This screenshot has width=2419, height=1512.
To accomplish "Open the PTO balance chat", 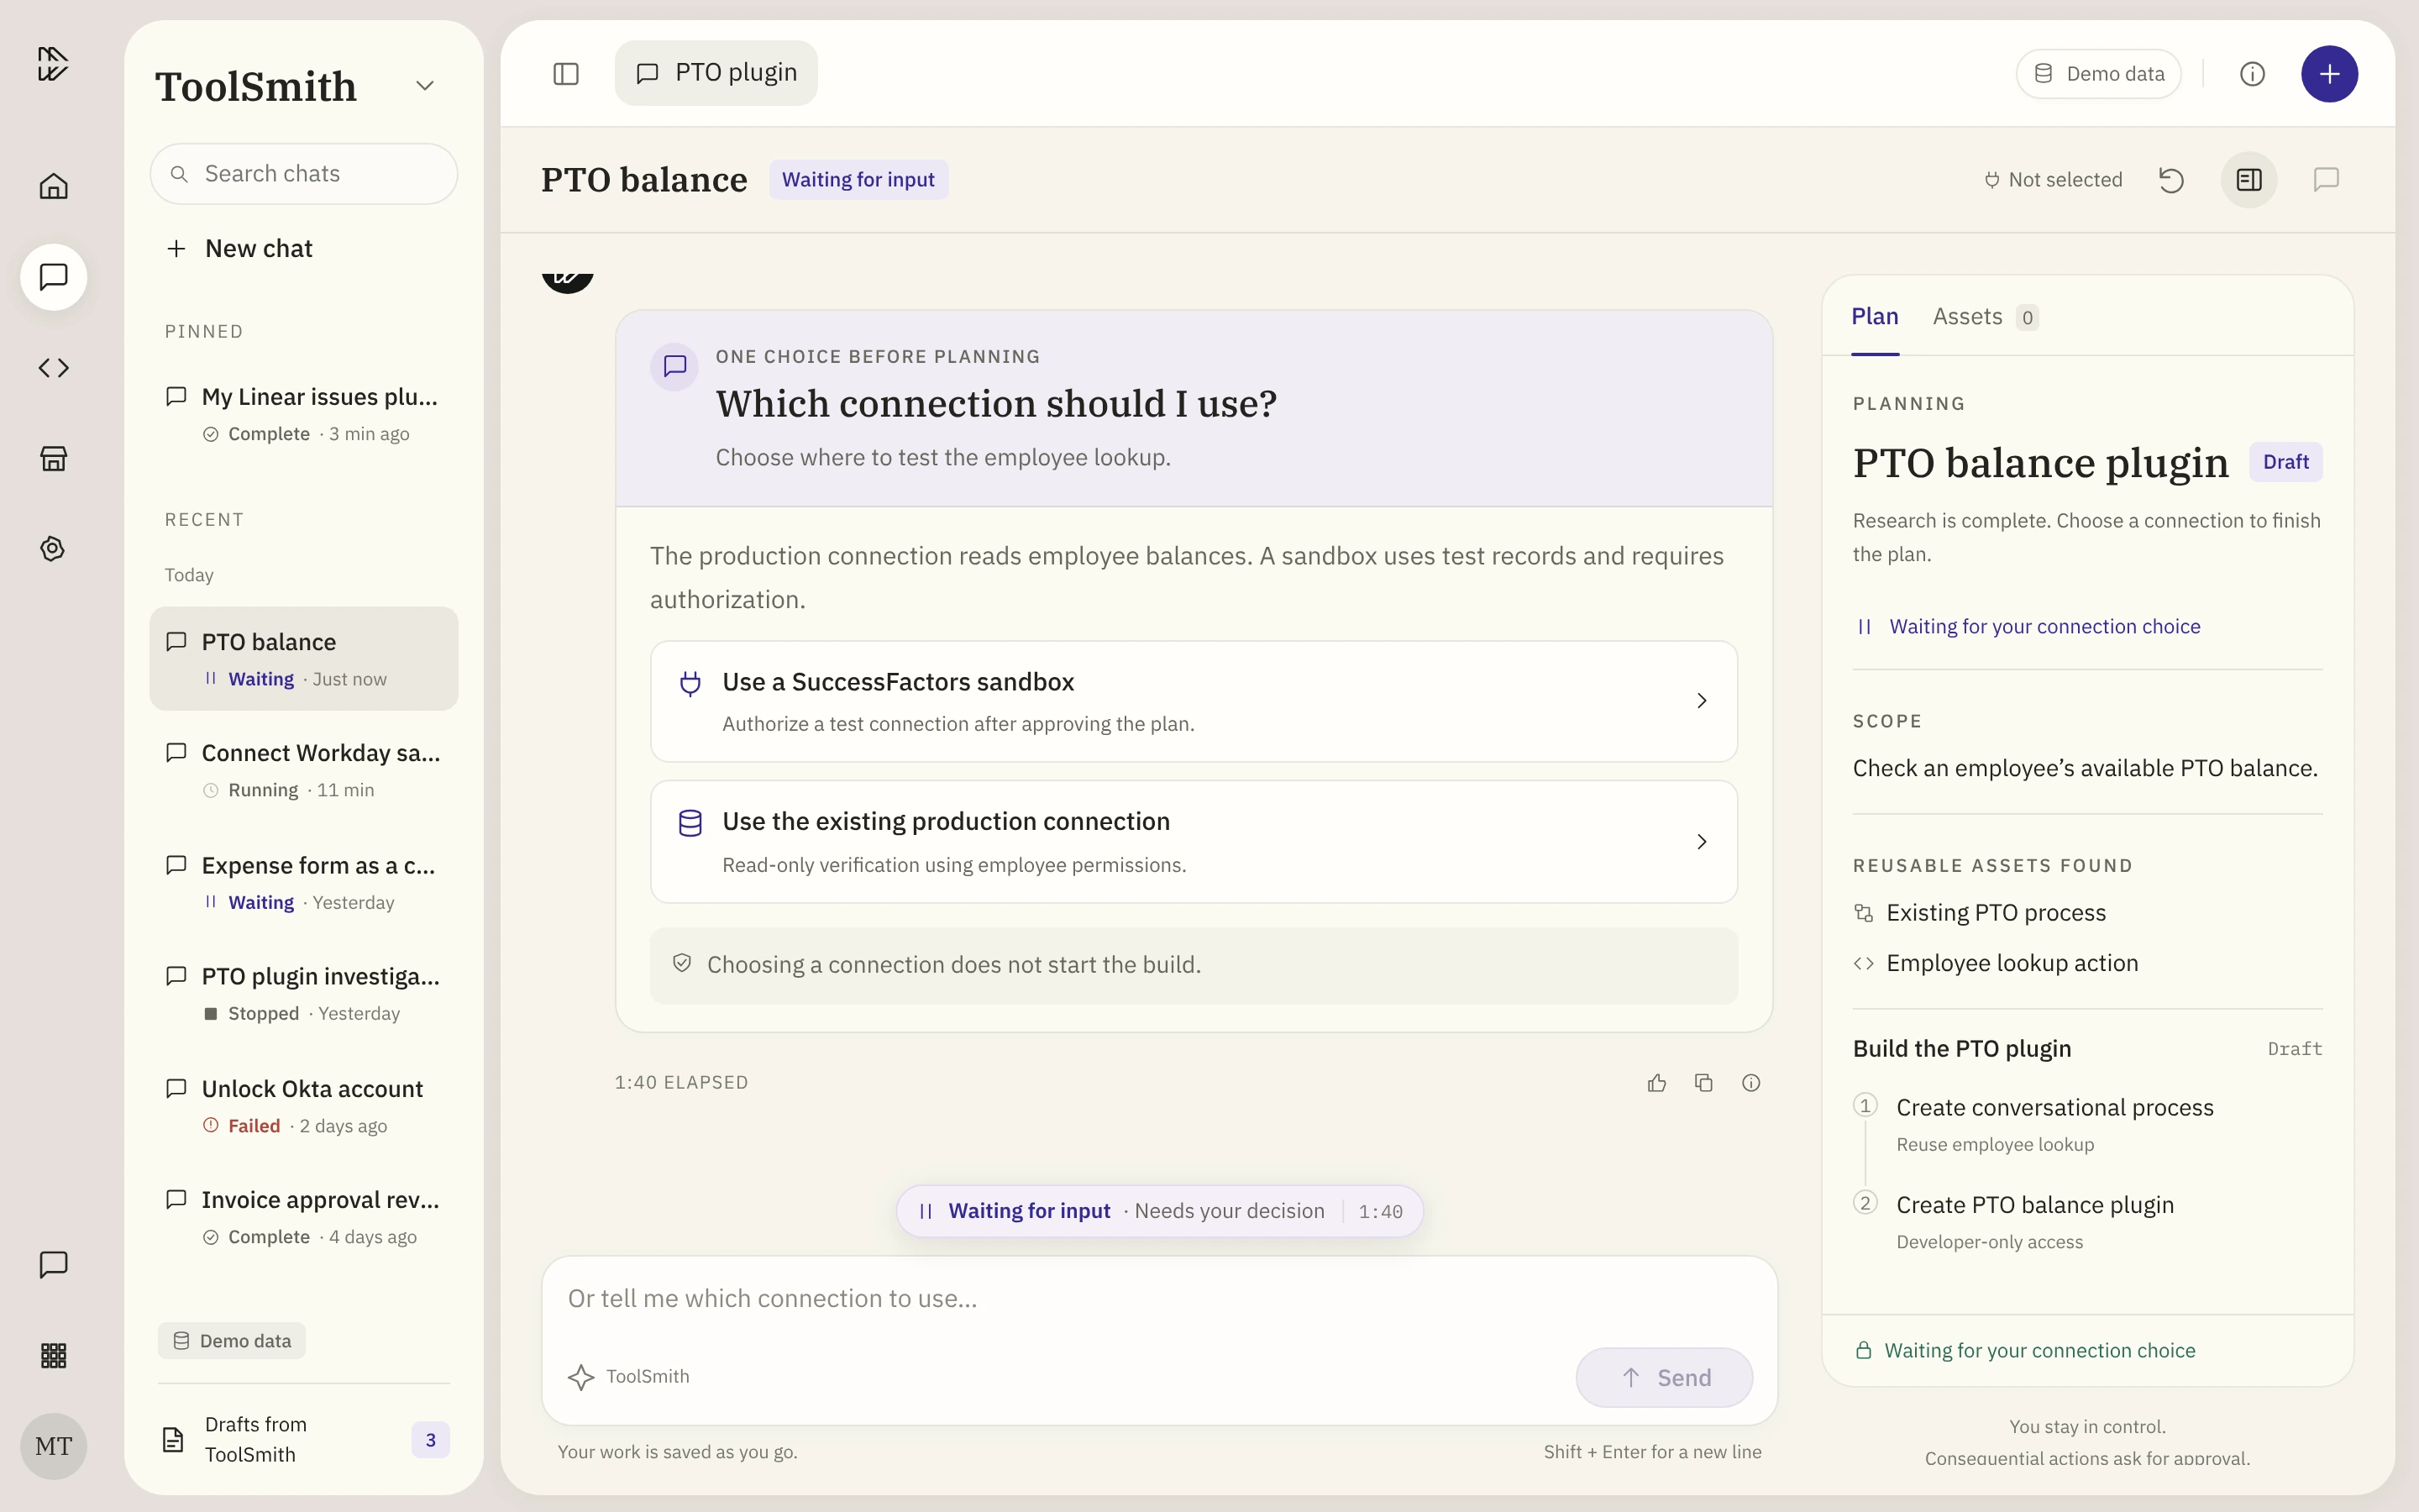I will coord(304,659).
